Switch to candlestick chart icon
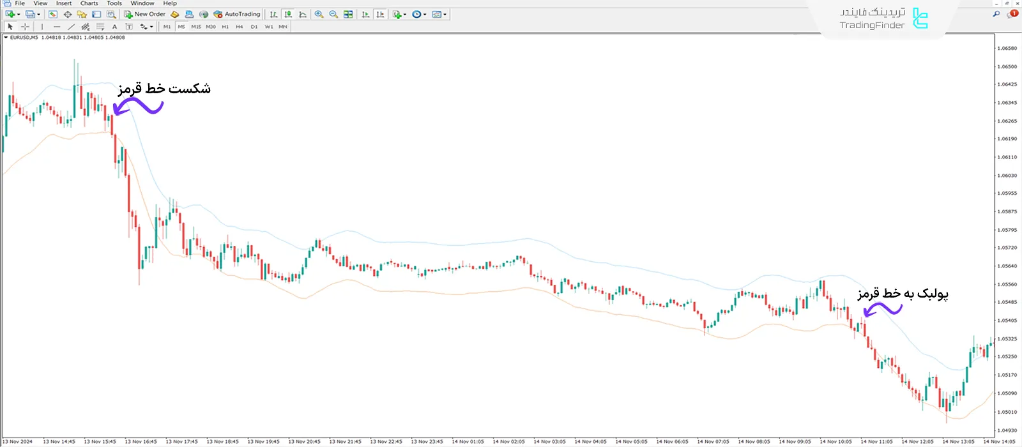Viewport: 1022px width, 447px height. tap(288, 14)
